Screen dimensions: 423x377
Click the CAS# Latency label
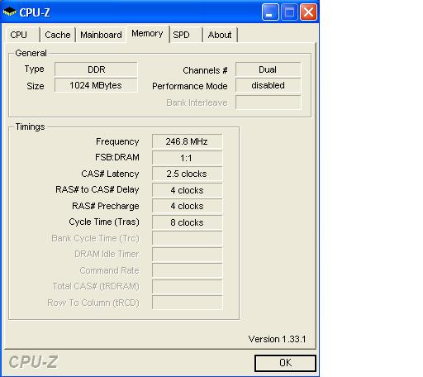(110, 174)
